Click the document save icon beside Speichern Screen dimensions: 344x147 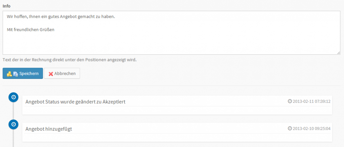pyautogui.click(x=15, y=74)
